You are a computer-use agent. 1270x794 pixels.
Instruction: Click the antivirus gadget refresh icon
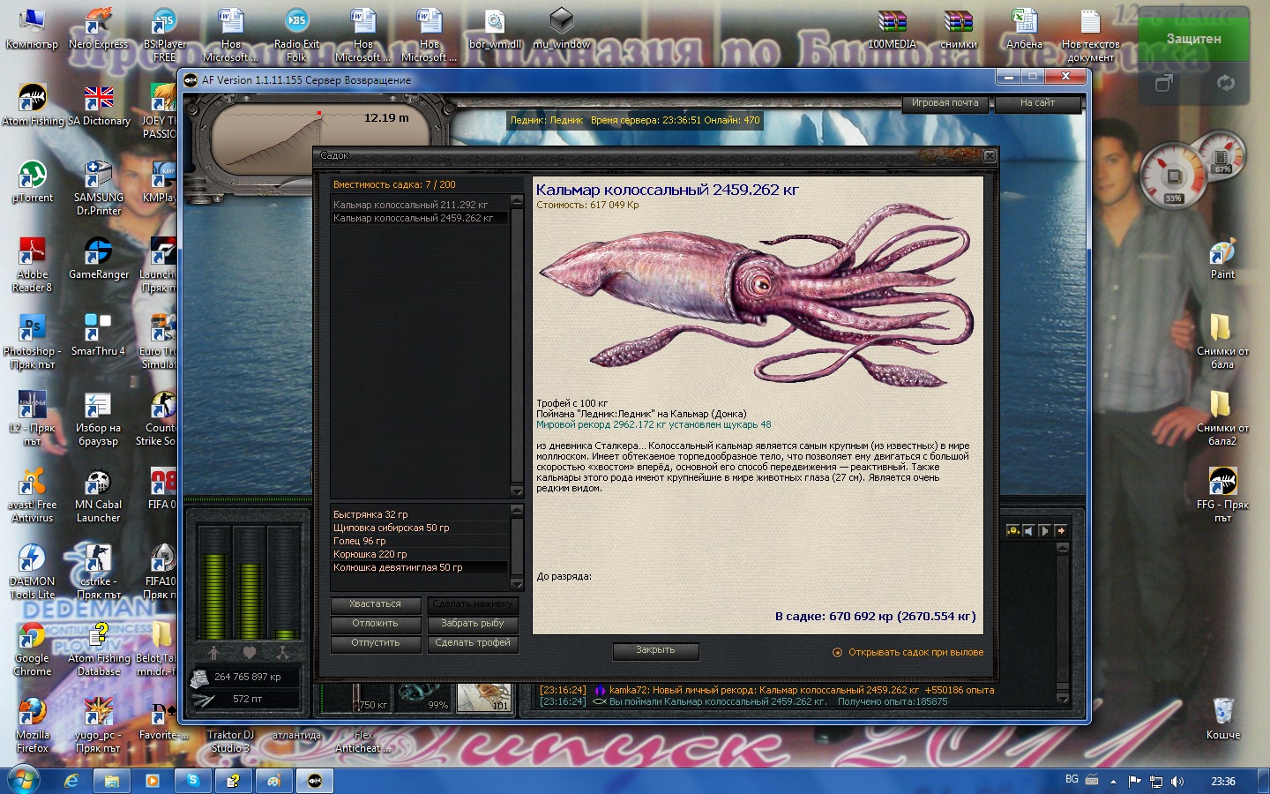click(1225, 83)
